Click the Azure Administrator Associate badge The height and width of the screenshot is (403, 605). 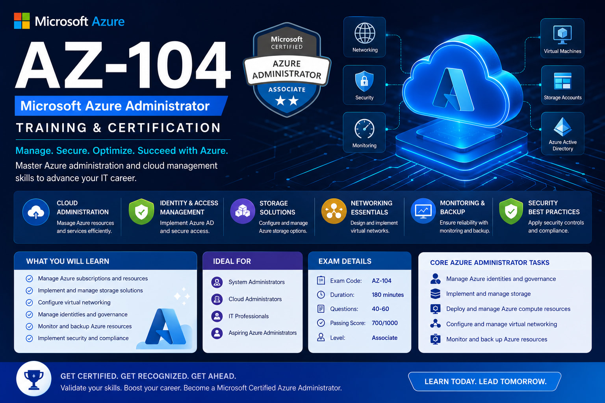pos(287,70)
